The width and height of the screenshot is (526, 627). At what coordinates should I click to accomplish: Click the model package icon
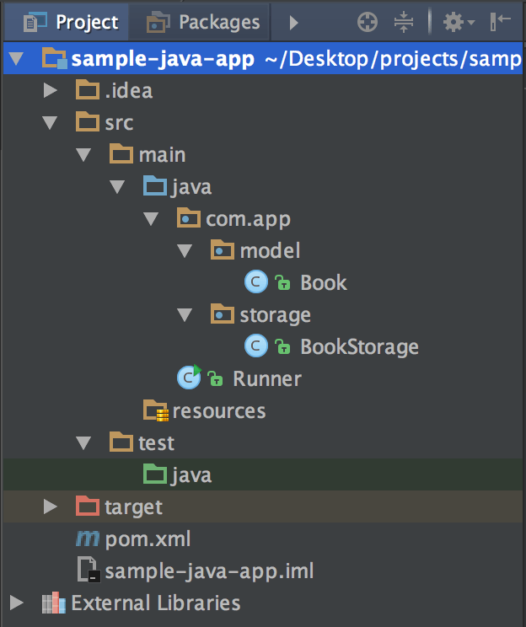[222, 249]
